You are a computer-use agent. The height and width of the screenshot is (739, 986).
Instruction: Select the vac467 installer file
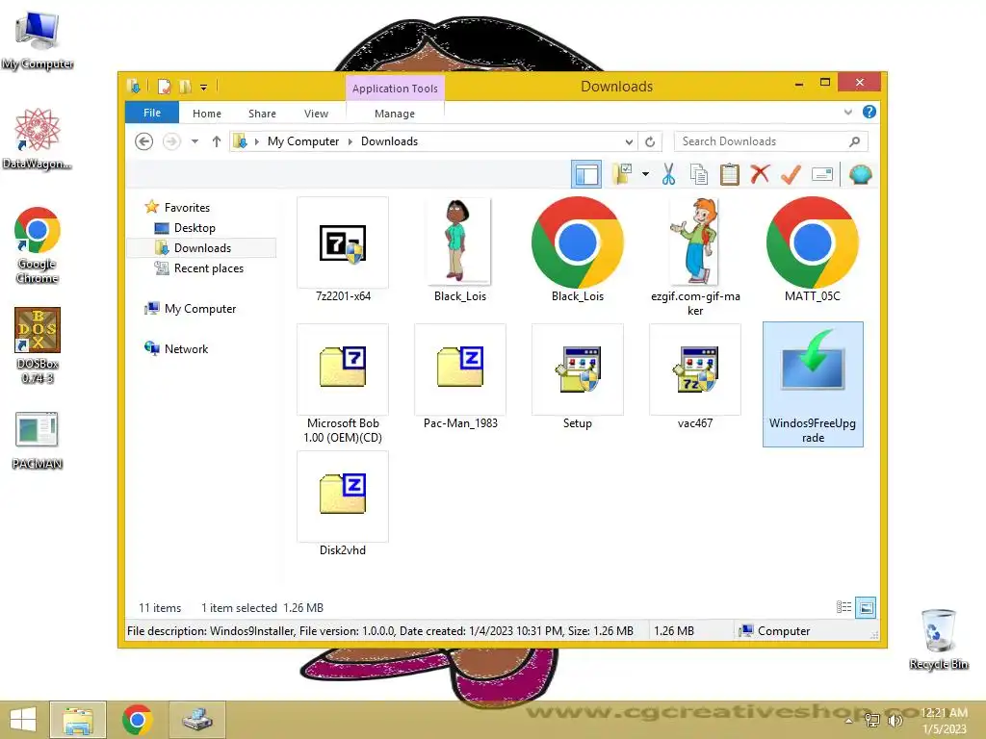point(695,377)
